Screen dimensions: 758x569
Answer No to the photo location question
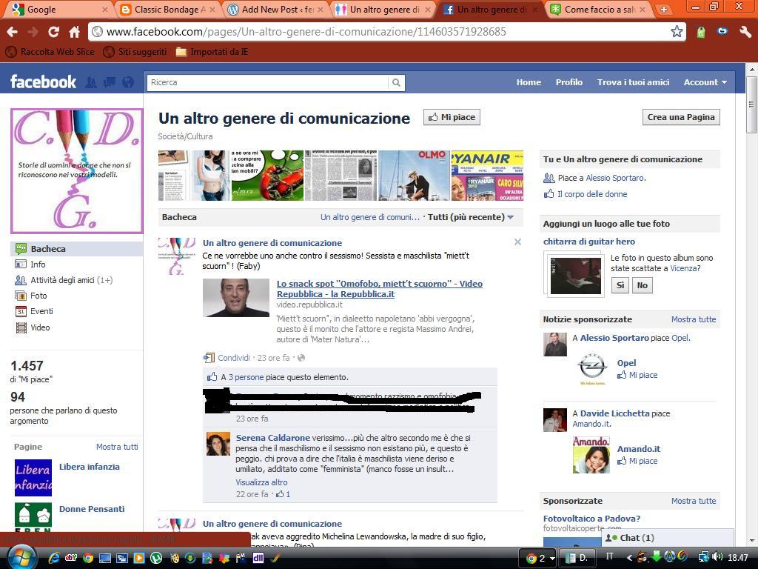click(642, 285)
